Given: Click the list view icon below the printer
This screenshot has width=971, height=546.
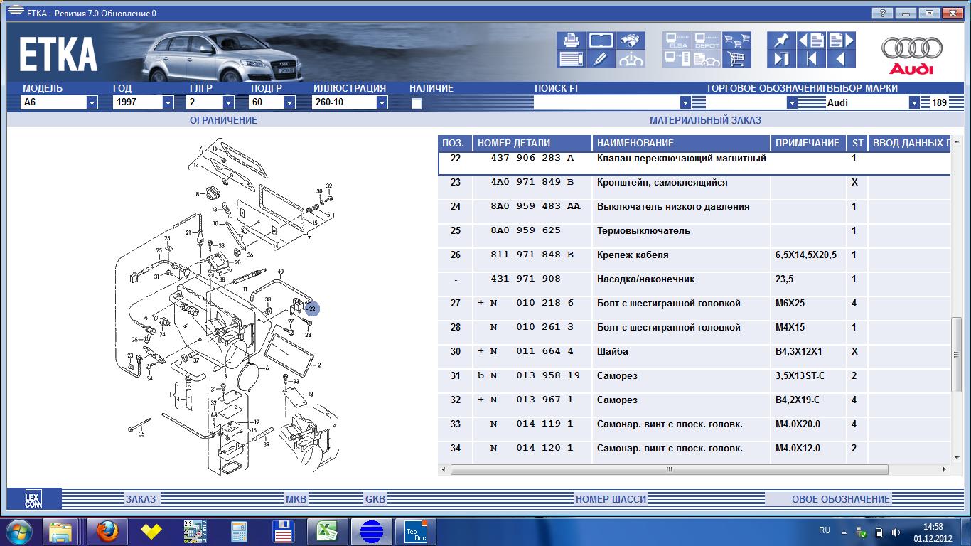Looking at the screenshot, I should point(572,59).
